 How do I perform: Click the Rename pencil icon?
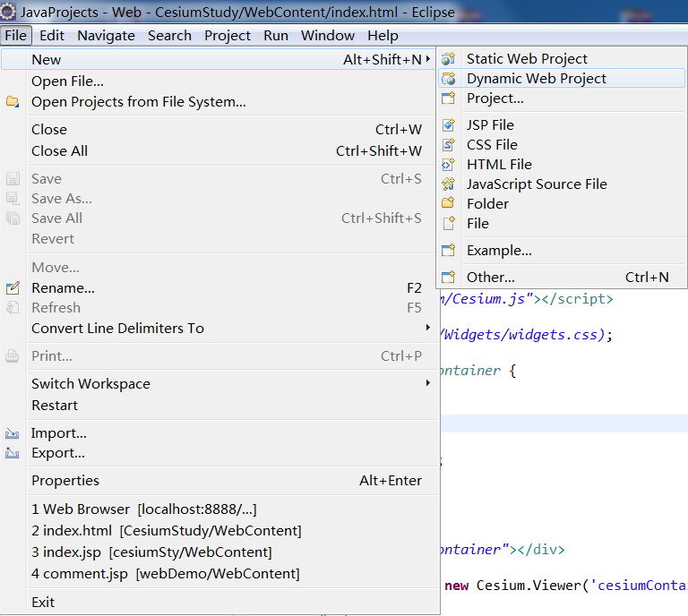tap(13, 288)
